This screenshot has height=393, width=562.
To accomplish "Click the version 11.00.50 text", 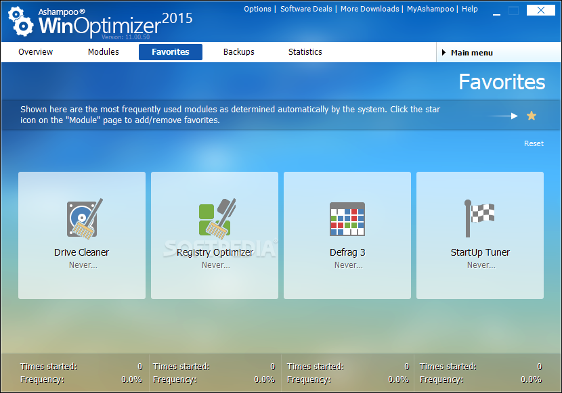I will pyautogui.click(x=125, y=37).
